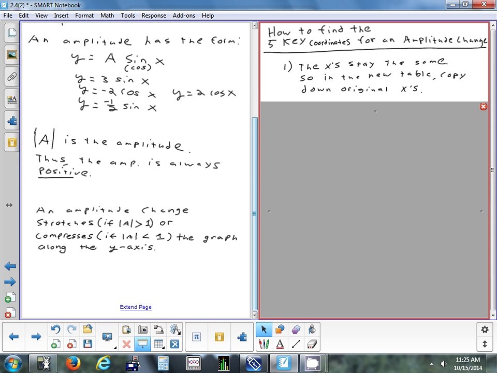Open Firefox from the taskbar
The height and width of the screenshot is (373, 497).
[x=73, y=364]
